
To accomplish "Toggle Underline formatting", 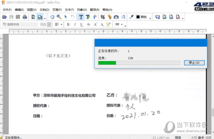I will point(82,25).
